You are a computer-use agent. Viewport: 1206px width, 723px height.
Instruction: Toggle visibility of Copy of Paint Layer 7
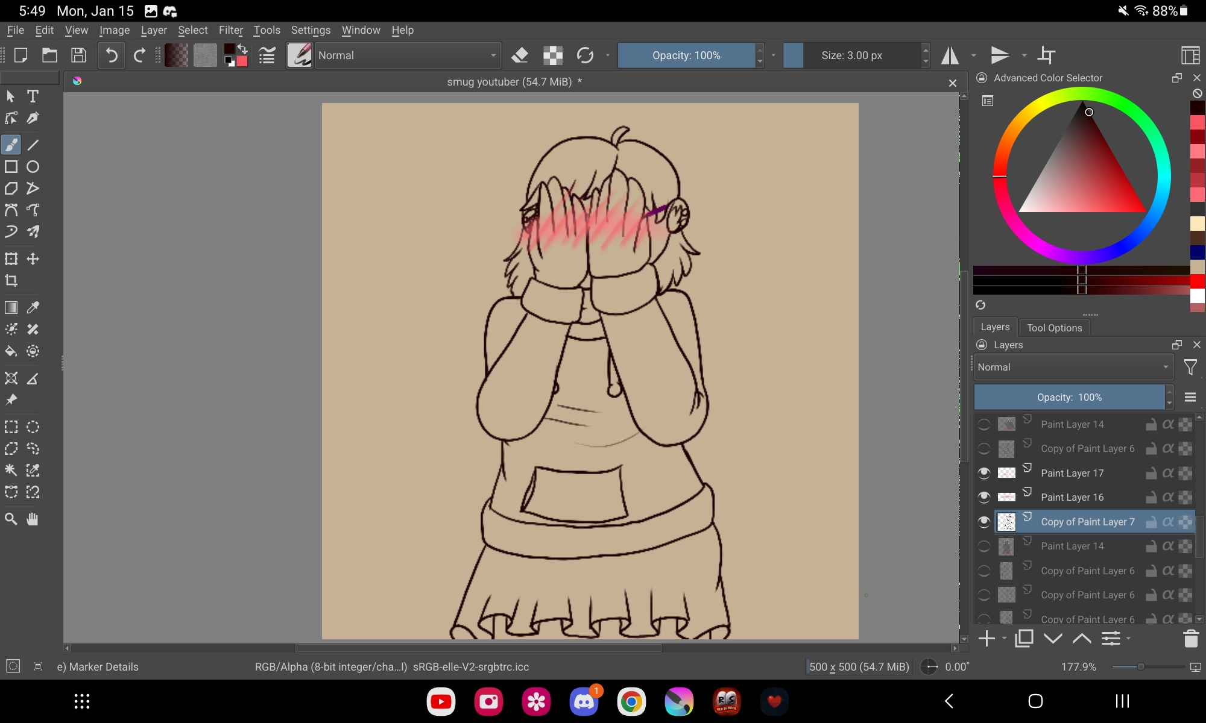(x=983, y=522)
